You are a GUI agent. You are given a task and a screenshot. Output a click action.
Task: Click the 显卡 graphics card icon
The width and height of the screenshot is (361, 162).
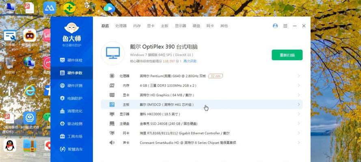[112, 95]
